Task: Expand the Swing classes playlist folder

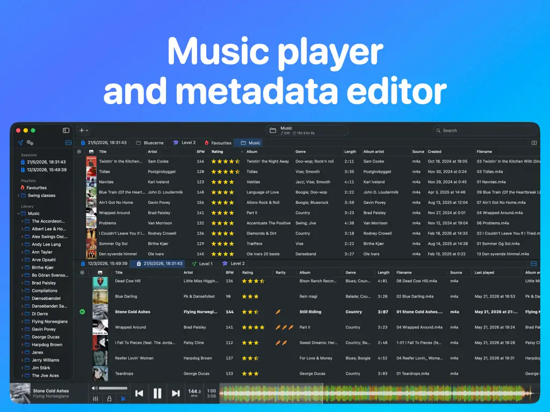Action: tap(18, 195)
